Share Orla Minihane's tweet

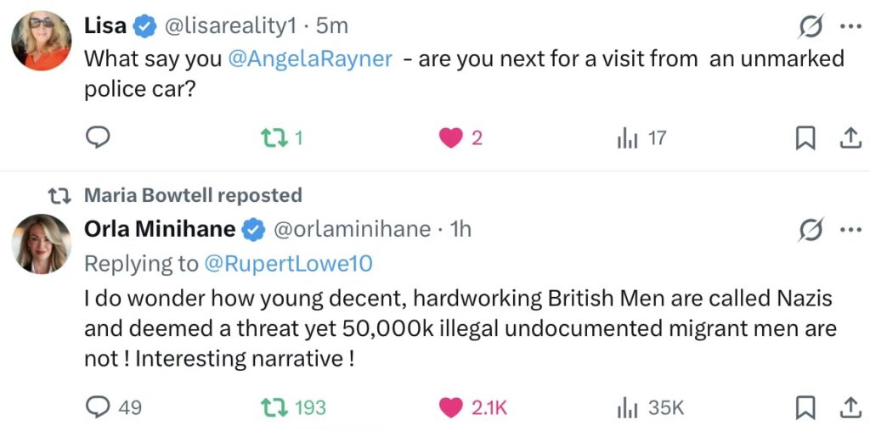[x=850, y=408]
